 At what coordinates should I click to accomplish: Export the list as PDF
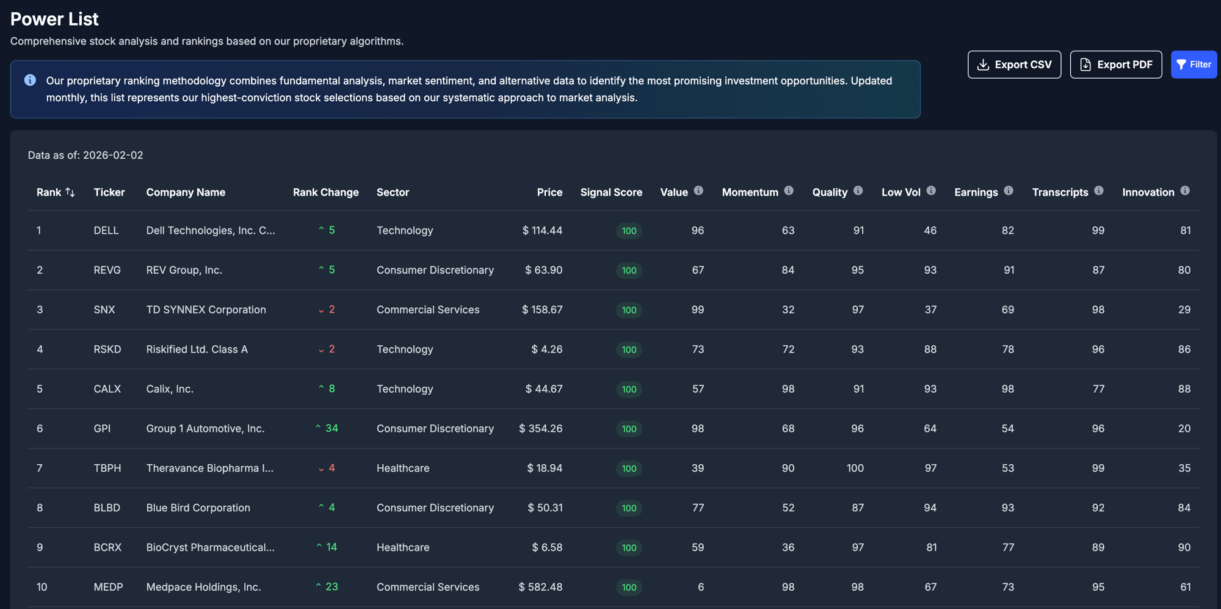pos(1115,65)
